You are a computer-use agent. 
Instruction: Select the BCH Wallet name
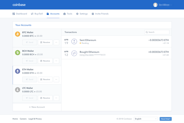click(28, 51)
